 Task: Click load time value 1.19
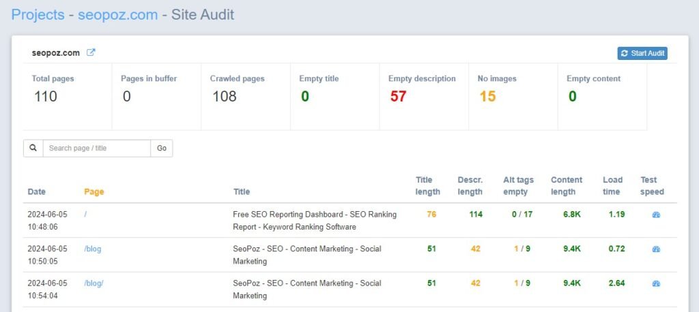click(x=616, y=214)
